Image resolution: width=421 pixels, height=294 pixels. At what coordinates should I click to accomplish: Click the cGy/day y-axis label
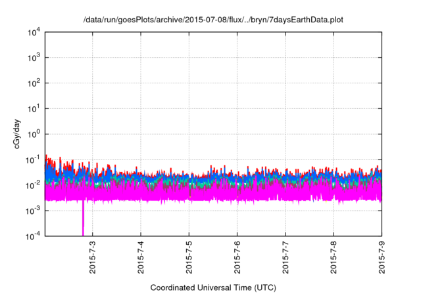[x=16, y=134]
